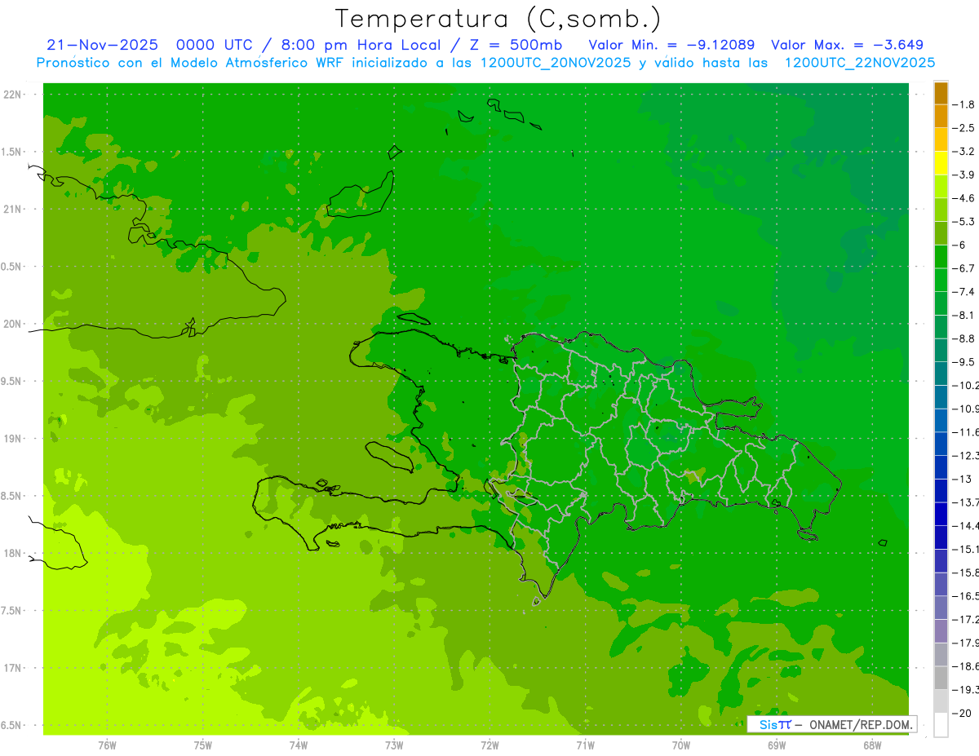Click the '-1.8' colorbar value

pyautogui.click(x=963, y=104)
